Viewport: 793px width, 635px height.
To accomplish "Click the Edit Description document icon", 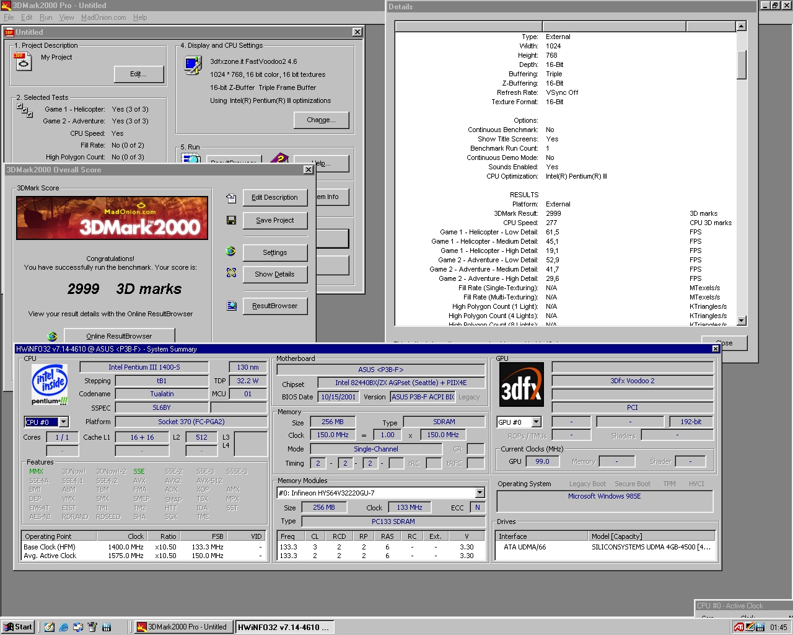I will 231,198.
